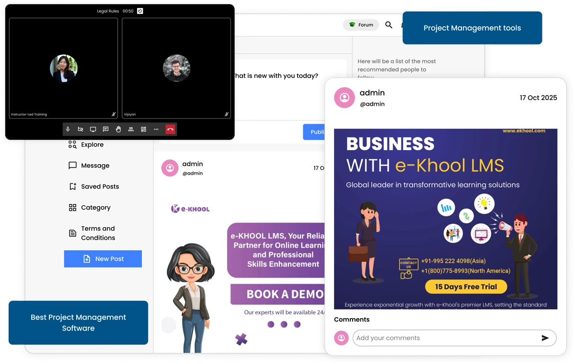Click the 17 Oct 2025 post date

click(x=539, y=98)
